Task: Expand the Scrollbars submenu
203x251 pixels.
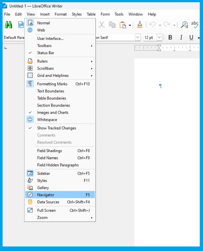Action: point(60,68)
